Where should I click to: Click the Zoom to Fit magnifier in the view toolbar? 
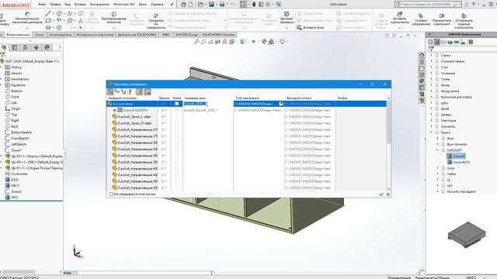pos(196,42)
